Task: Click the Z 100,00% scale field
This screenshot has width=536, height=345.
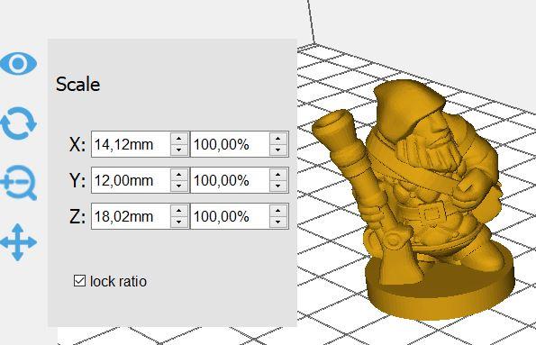Action: pos(230,216)
